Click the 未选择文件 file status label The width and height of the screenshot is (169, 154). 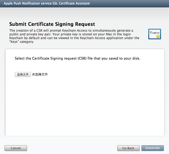(40, 74)
